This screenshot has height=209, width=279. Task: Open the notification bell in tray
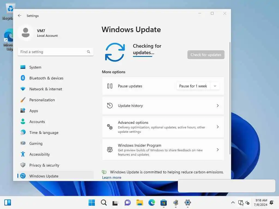point(272,202)
